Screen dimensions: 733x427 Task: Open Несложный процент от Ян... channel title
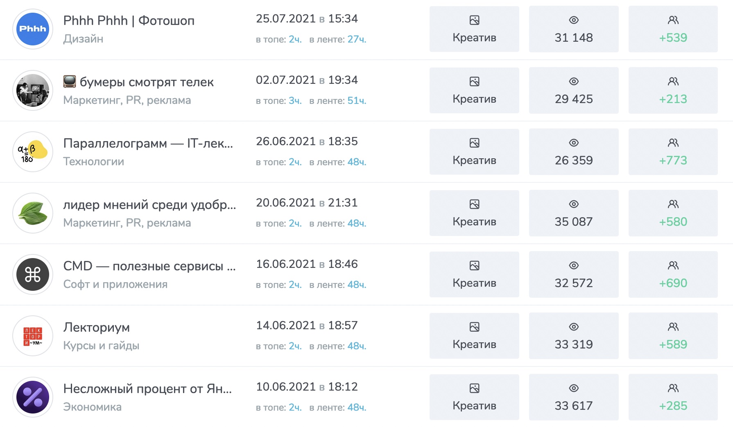click(x=148, y=389)
